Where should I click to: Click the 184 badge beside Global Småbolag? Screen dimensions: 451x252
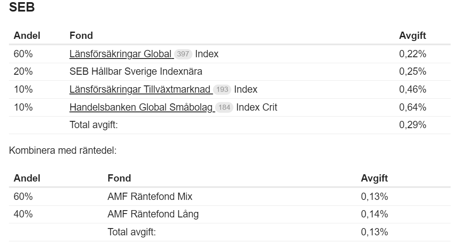224,107
